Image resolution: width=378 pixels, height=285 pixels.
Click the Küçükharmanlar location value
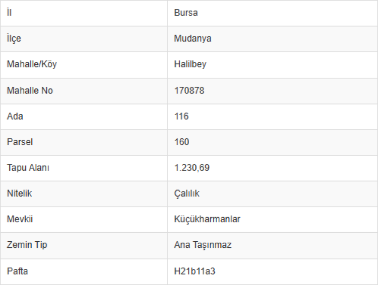click(x=207, y=220)
